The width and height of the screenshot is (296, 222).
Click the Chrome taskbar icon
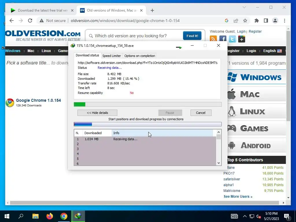64,216
